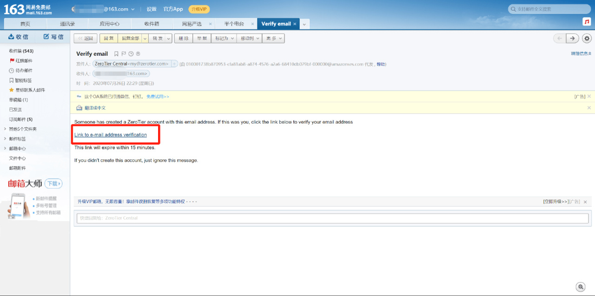Switch to the 应用中心 tab
This screenshot has height=296, width=595.
110,24
